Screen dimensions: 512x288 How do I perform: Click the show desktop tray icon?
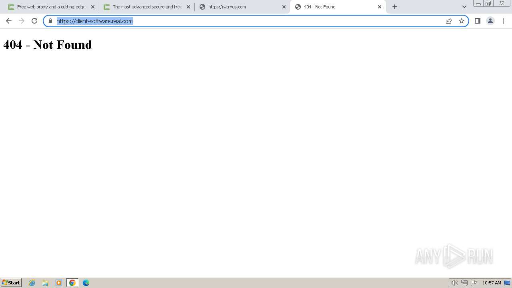pos(507,283)
